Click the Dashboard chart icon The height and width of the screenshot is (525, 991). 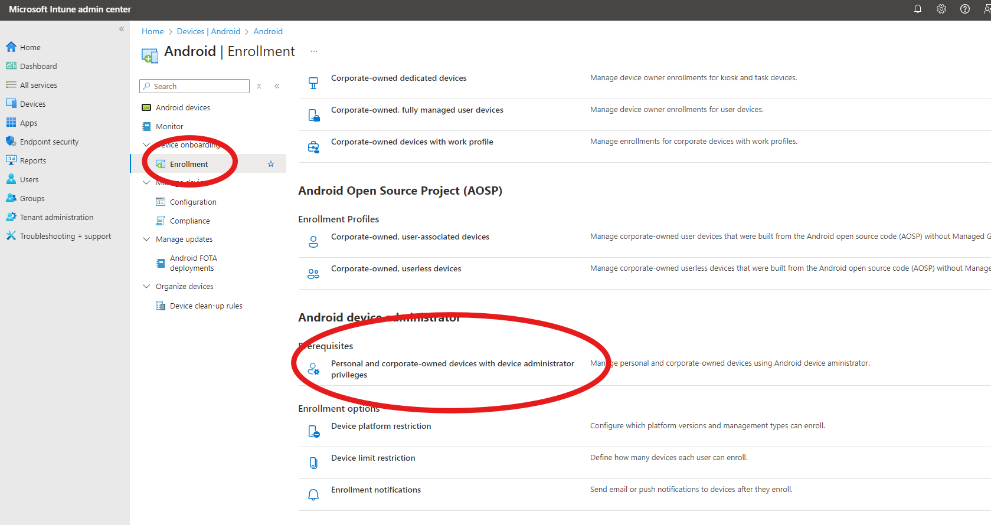[x=11, y=66]
